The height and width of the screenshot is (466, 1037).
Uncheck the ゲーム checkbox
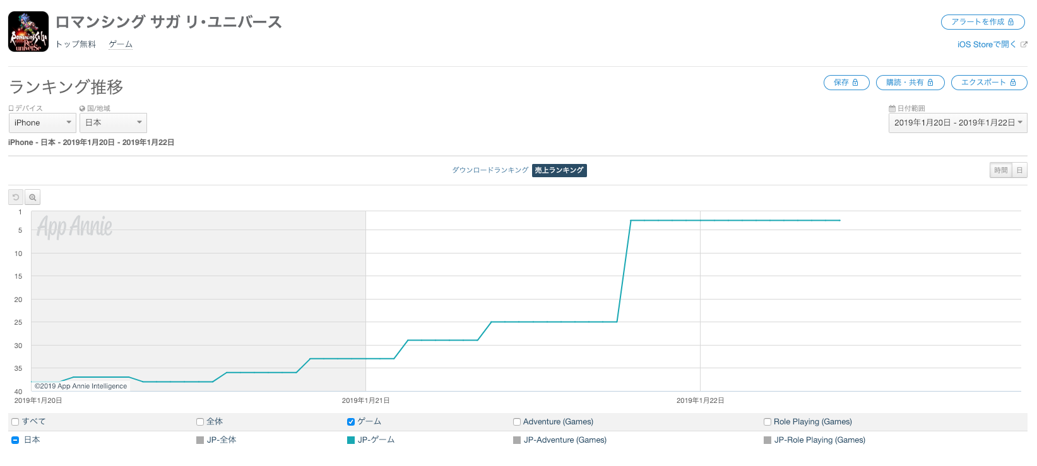point(351,422)
